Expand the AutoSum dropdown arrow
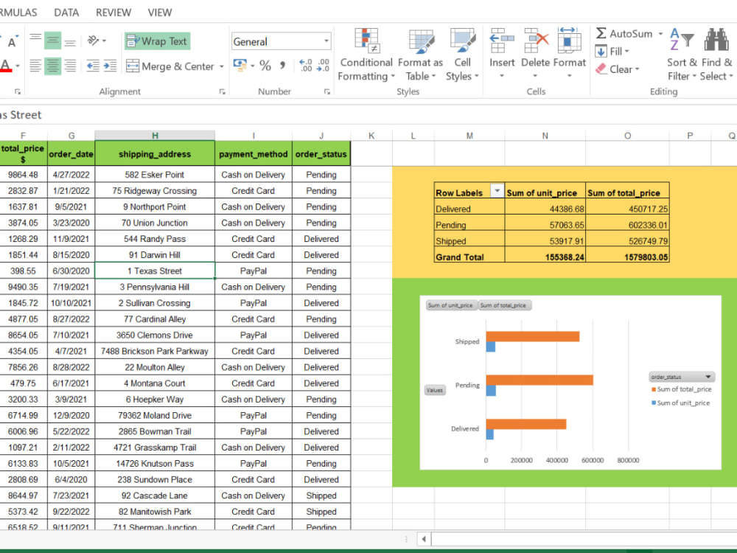737x553 pixels. coord(660,33)
